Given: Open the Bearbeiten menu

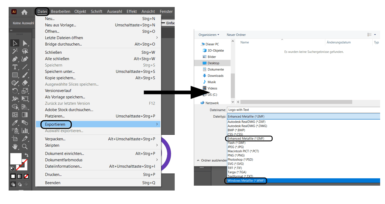Looking at the screenshot, I should [x=61, y=11].
